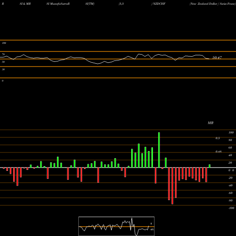Click the RSI panel's 50 level label

click(3, 62)
